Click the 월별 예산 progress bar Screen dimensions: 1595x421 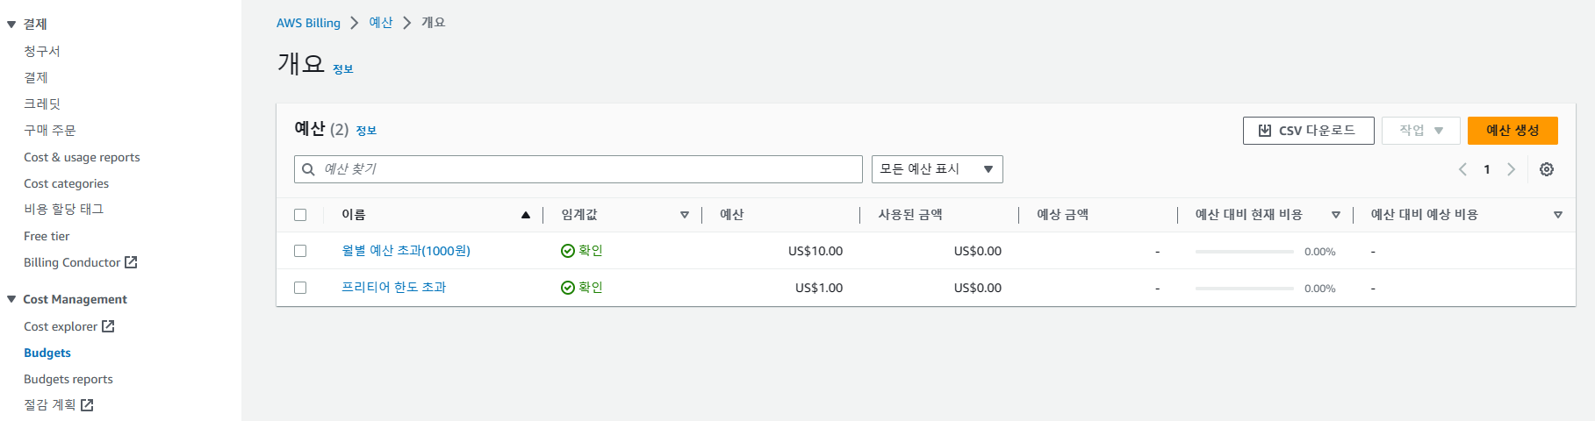pyautogui.click(x=1244, y=252)
